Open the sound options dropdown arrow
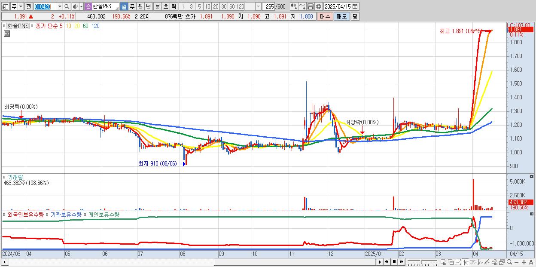The width and height of the screenshot is (536, 267). [x=81, y=6]
